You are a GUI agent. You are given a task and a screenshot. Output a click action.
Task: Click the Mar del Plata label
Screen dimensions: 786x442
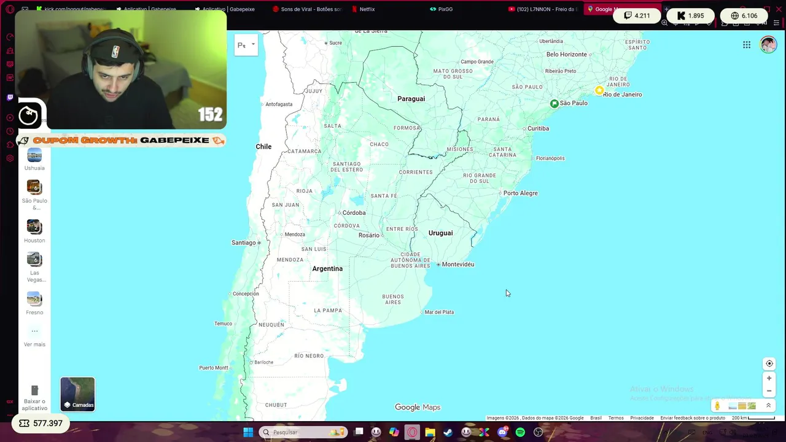coord(439,312)
